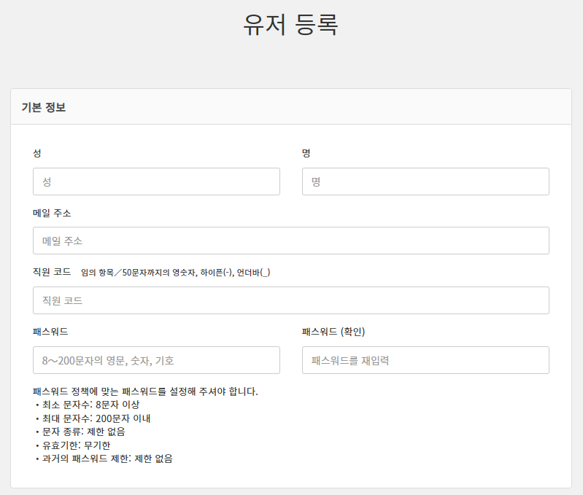This screenshot has width=583, height=495.
Task: Click the 최소 문자수 policy line
Action: tap(88, 405)
